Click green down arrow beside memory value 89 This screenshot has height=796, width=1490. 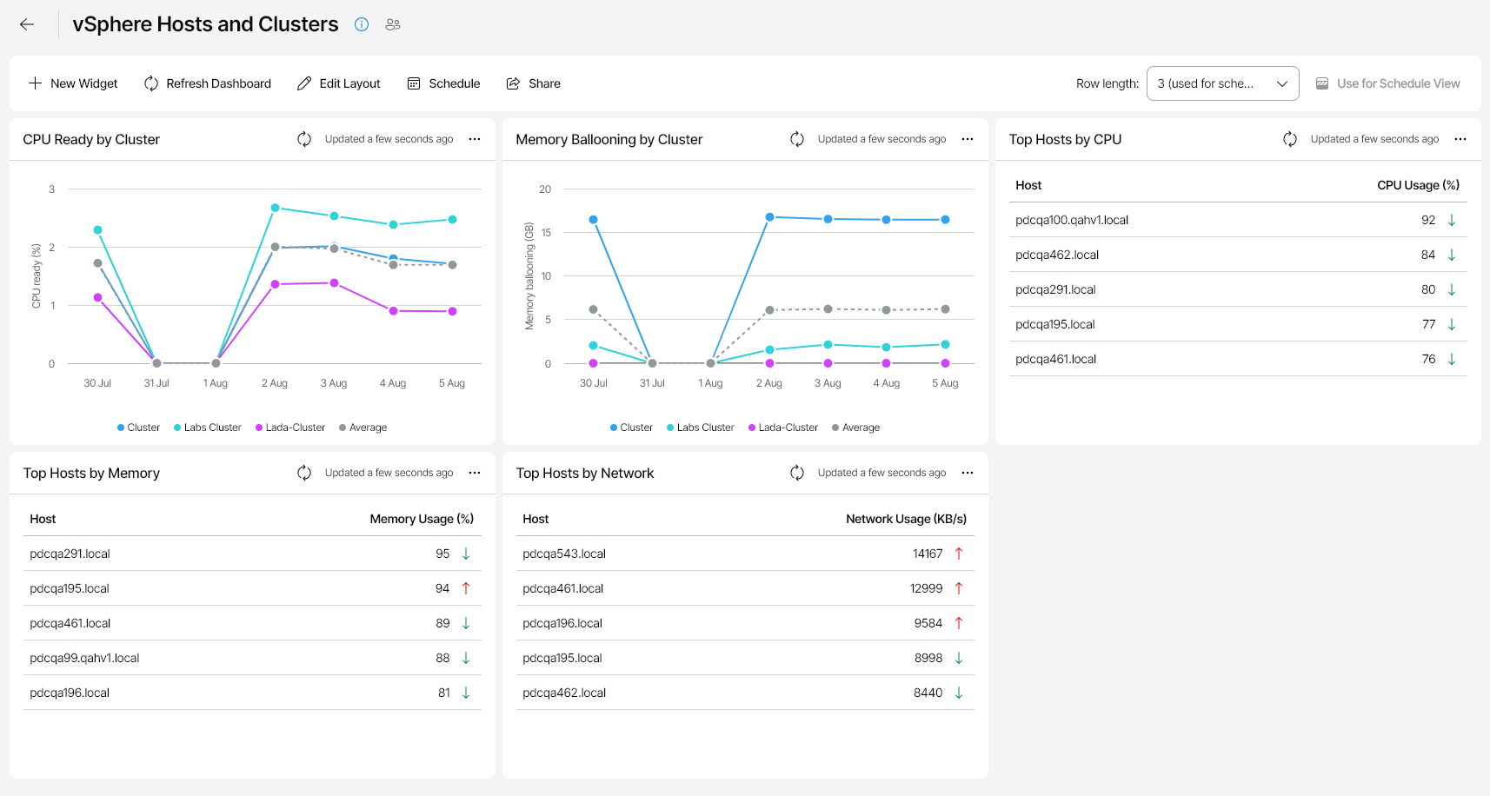pos(466,623)
